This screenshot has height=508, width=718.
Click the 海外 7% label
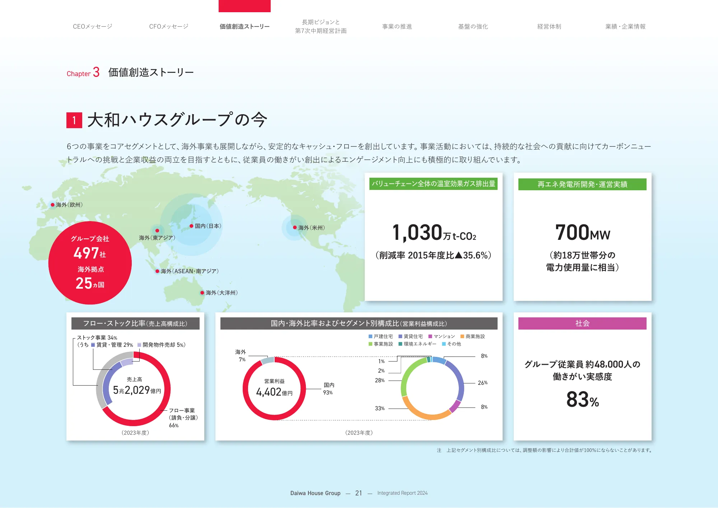(x=241, y=355)
